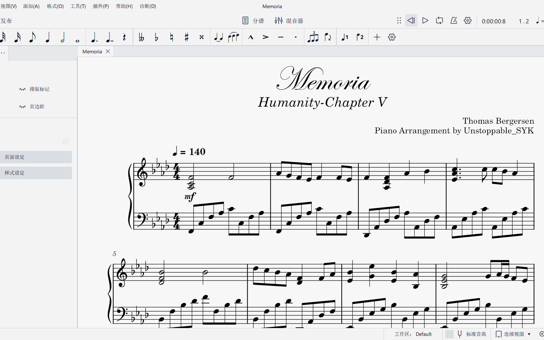Viewport: 544px width, 340px height.
Task: Select the 16th note duration
Action: click(x=17, y=37)
